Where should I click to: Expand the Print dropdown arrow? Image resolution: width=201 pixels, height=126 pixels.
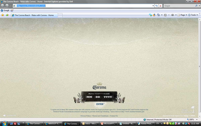tap(176, 15)
